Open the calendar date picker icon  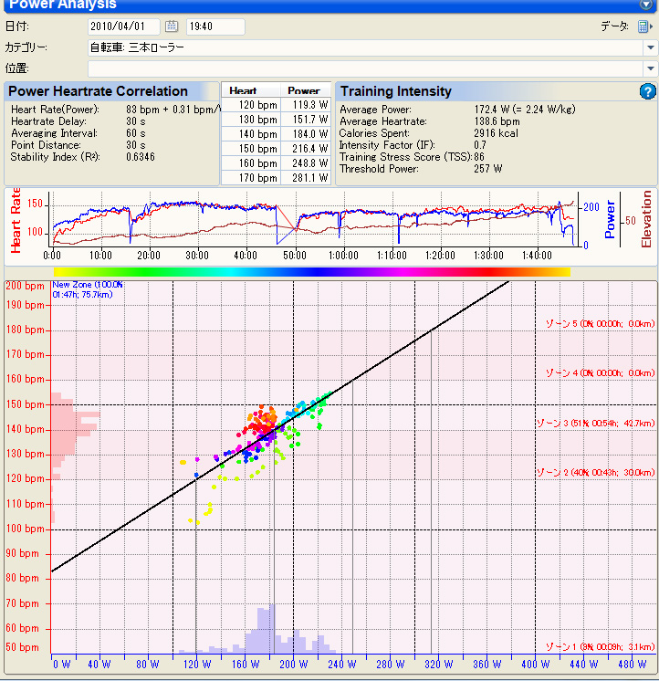pyautogui.click(x=172, y=26)
